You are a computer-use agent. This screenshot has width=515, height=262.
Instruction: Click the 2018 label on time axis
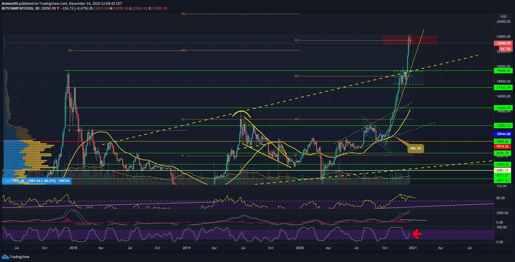click(73, 248)
